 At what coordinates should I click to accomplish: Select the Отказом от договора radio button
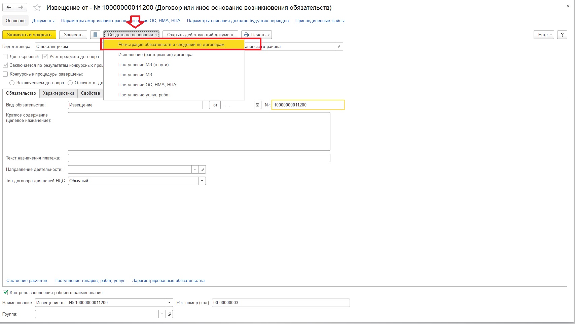coord(70,83)
